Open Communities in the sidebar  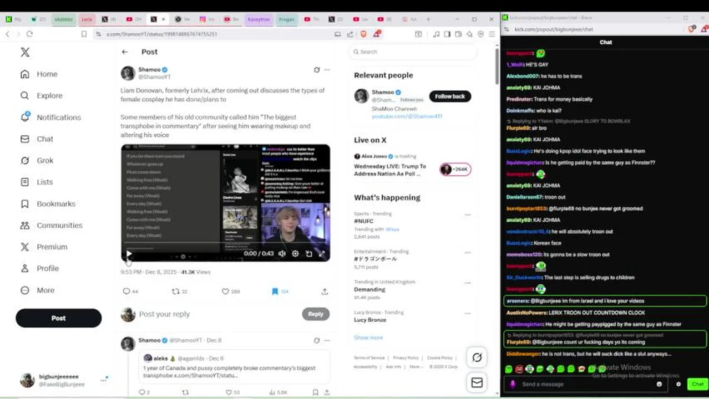(x=51, y=225)
